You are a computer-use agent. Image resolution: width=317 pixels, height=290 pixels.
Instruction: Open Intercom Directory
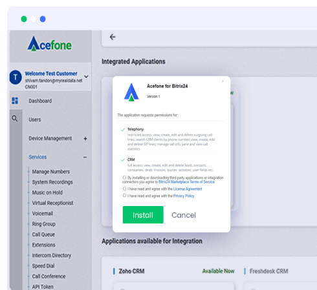pos(52,255)
